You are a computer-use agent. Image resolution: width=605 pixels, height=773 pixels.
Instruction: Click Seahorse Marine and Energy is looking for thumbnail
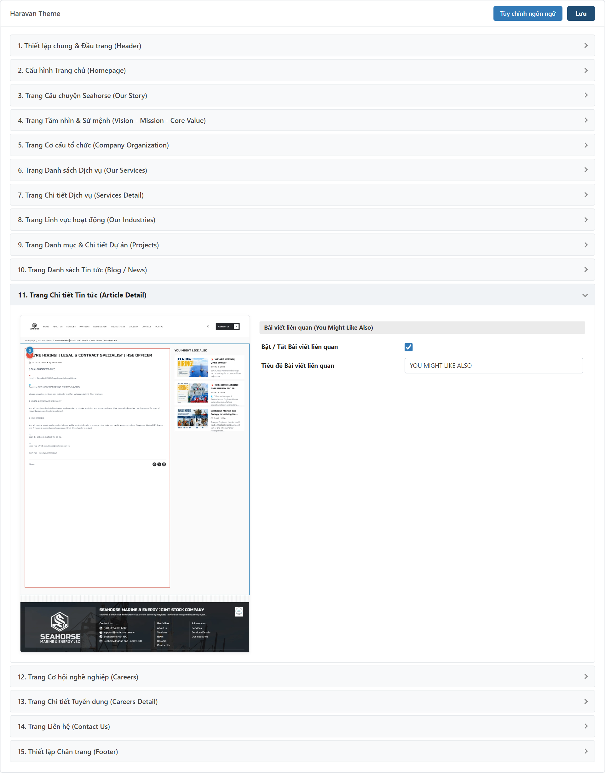pyautogui.click(x=193, y=419)
